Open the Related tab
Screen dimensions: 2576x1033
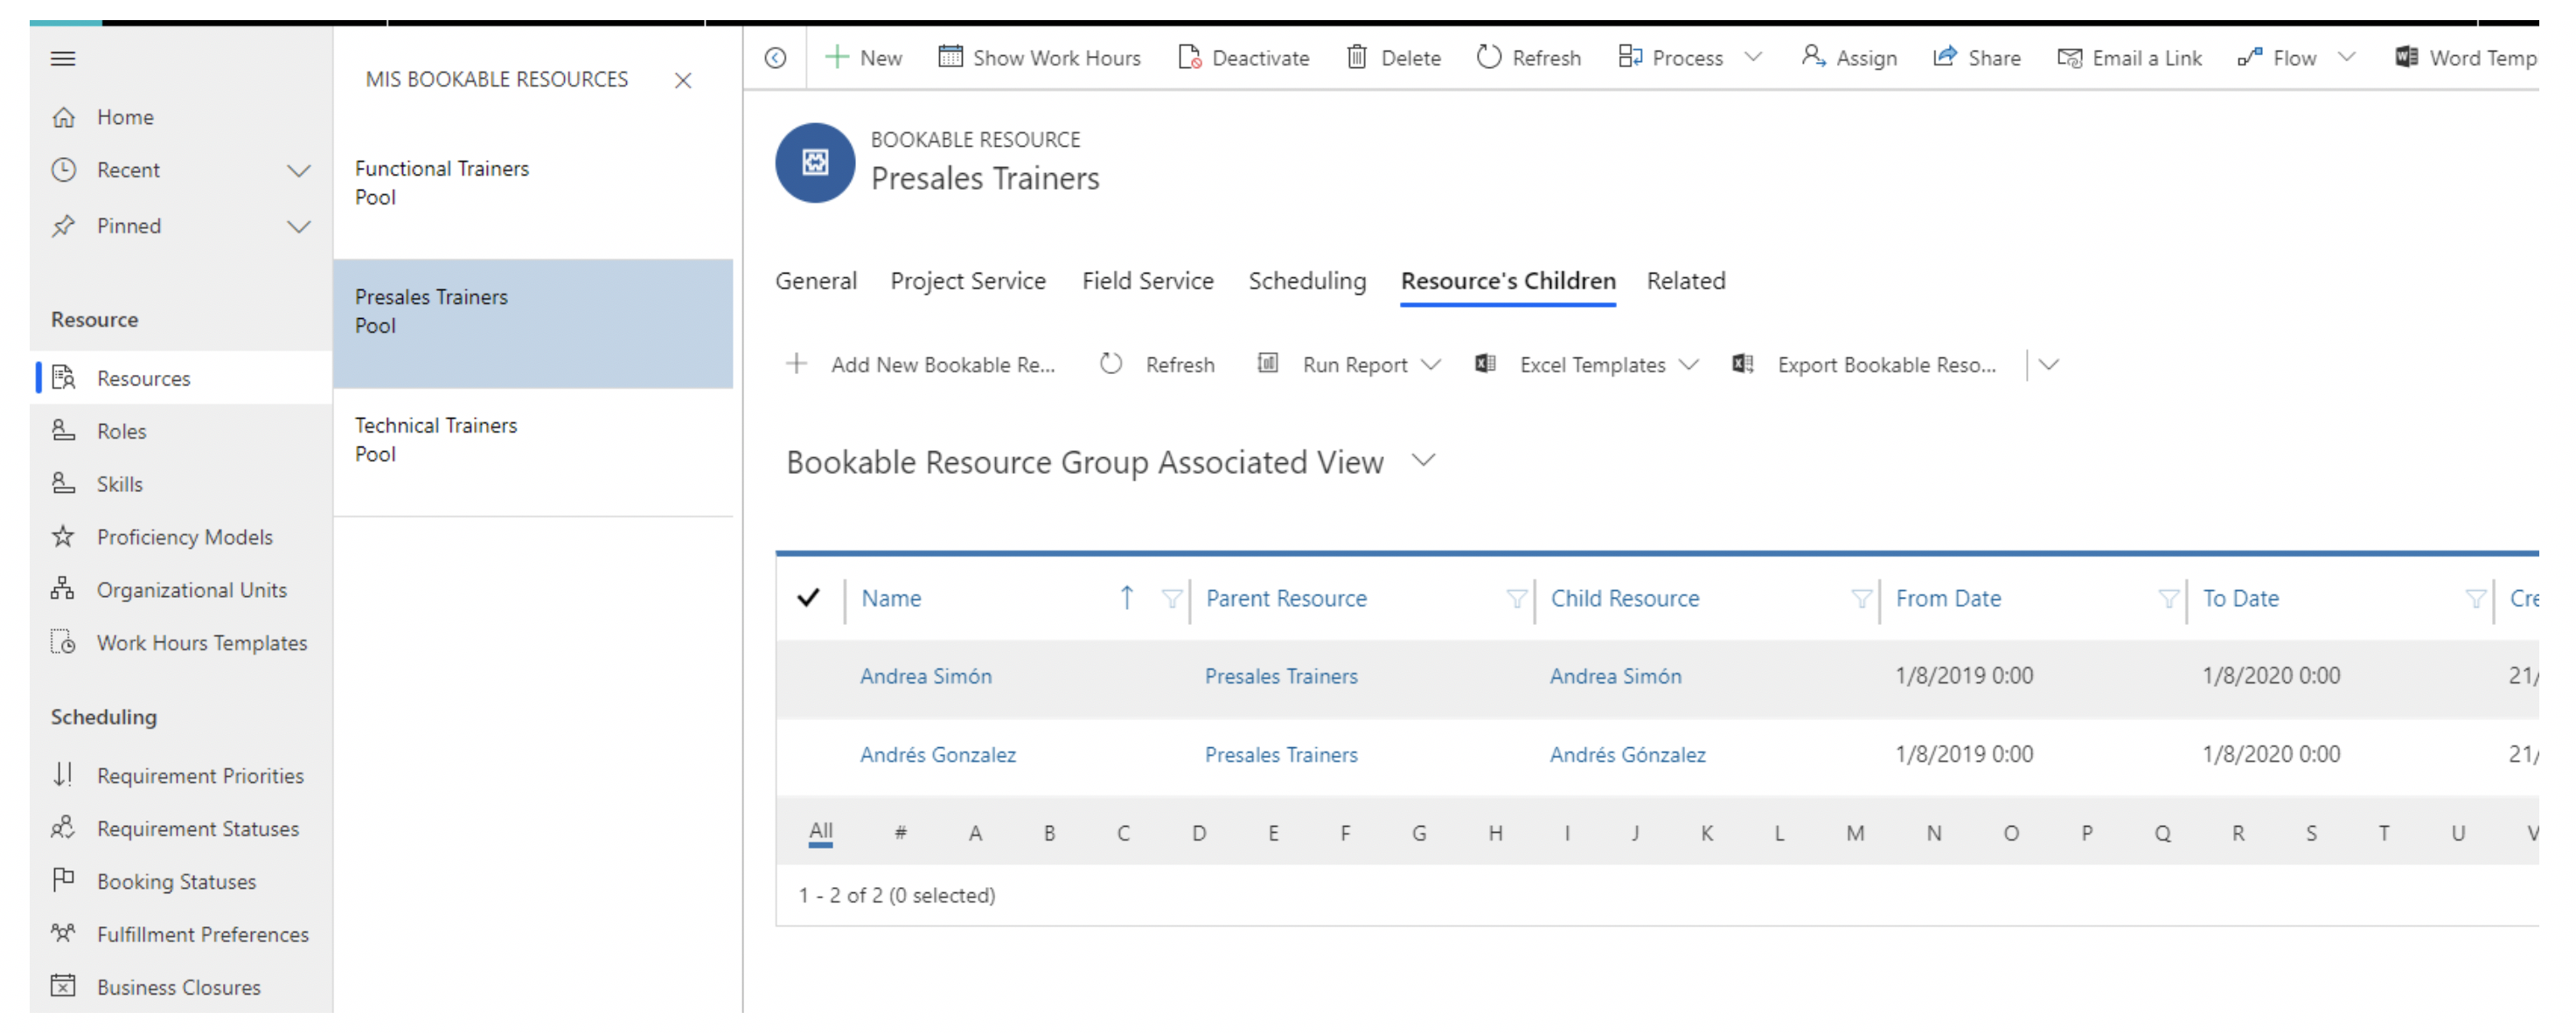point(1686,281)
